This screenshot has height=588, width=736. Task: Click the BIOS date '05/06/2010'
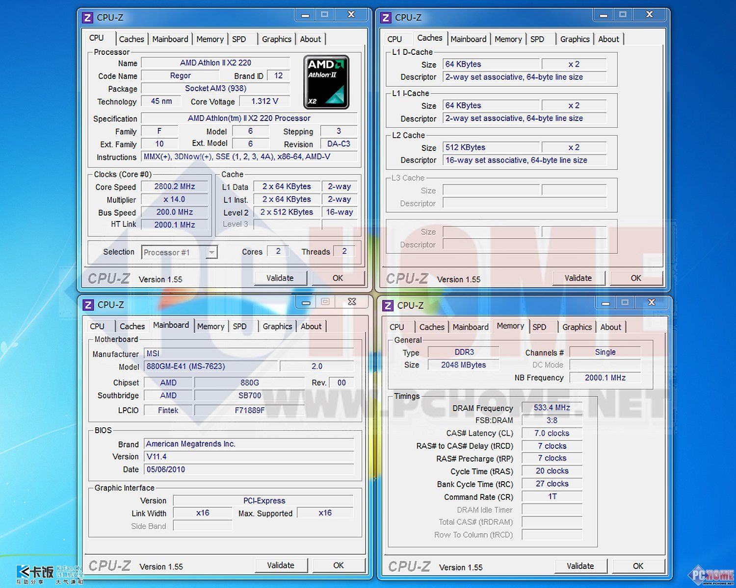[249, 469]
